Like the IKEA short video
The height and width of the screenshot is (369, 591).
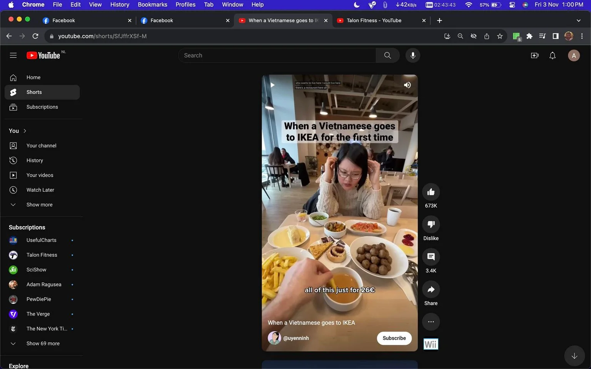point(431,192)
